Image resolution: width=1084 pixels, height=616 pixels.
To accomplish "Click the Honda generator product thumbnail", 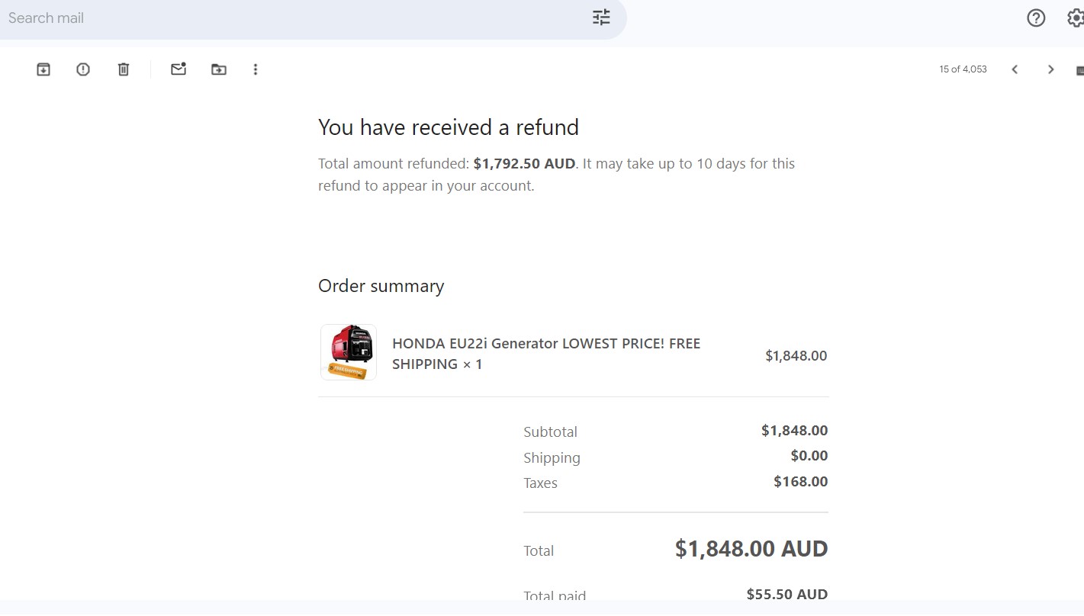I will coord(349,352).
